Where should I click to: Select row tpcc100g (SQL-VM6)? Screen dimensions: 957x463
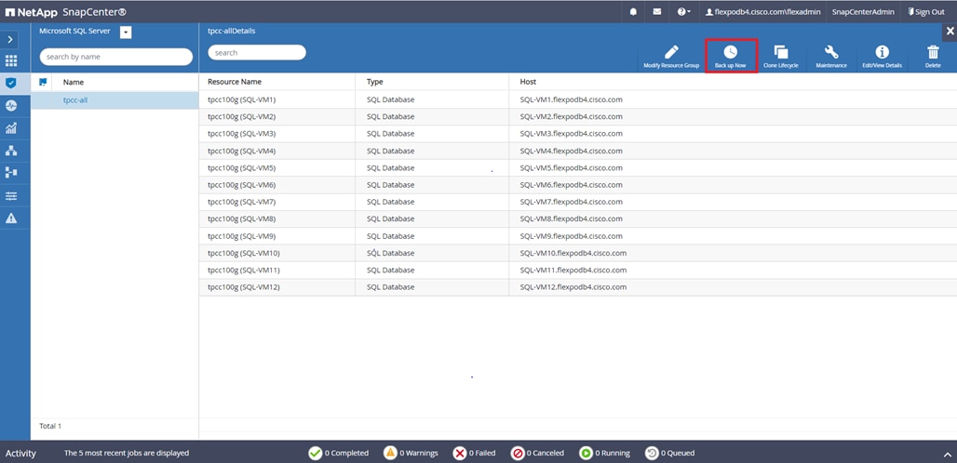point(577,185)
